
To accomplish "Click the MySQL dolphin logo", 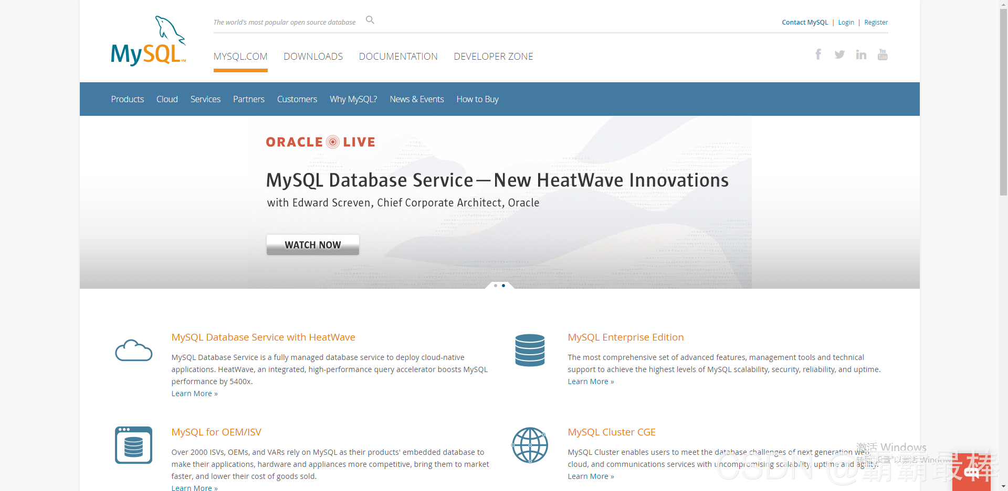I will pos(149,41).
